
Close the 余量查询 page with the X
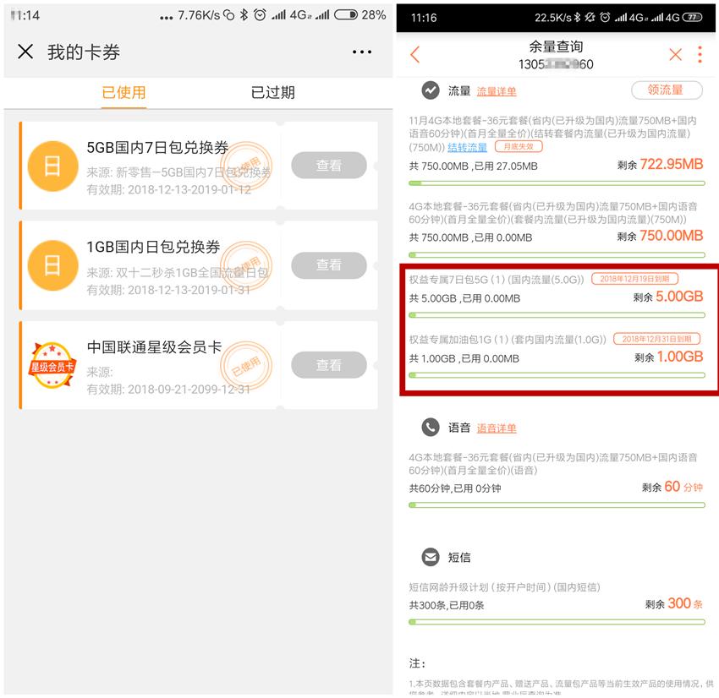pyautogui.click(x=674, y=54)
